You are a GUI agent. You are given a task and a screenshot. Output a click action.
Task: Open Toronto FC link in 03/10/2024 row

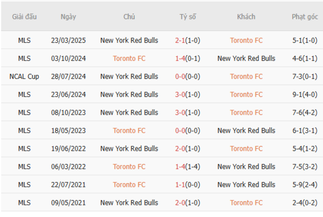point(129,58)
